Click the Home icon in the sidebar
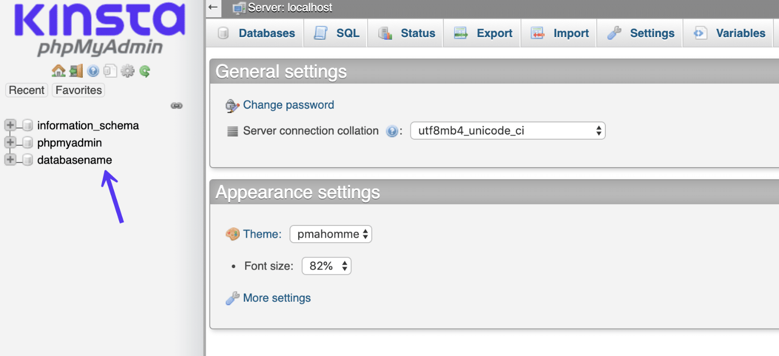The height and width of the screenshot is (356, 779). pyautogui.click(x=58, y=71)
